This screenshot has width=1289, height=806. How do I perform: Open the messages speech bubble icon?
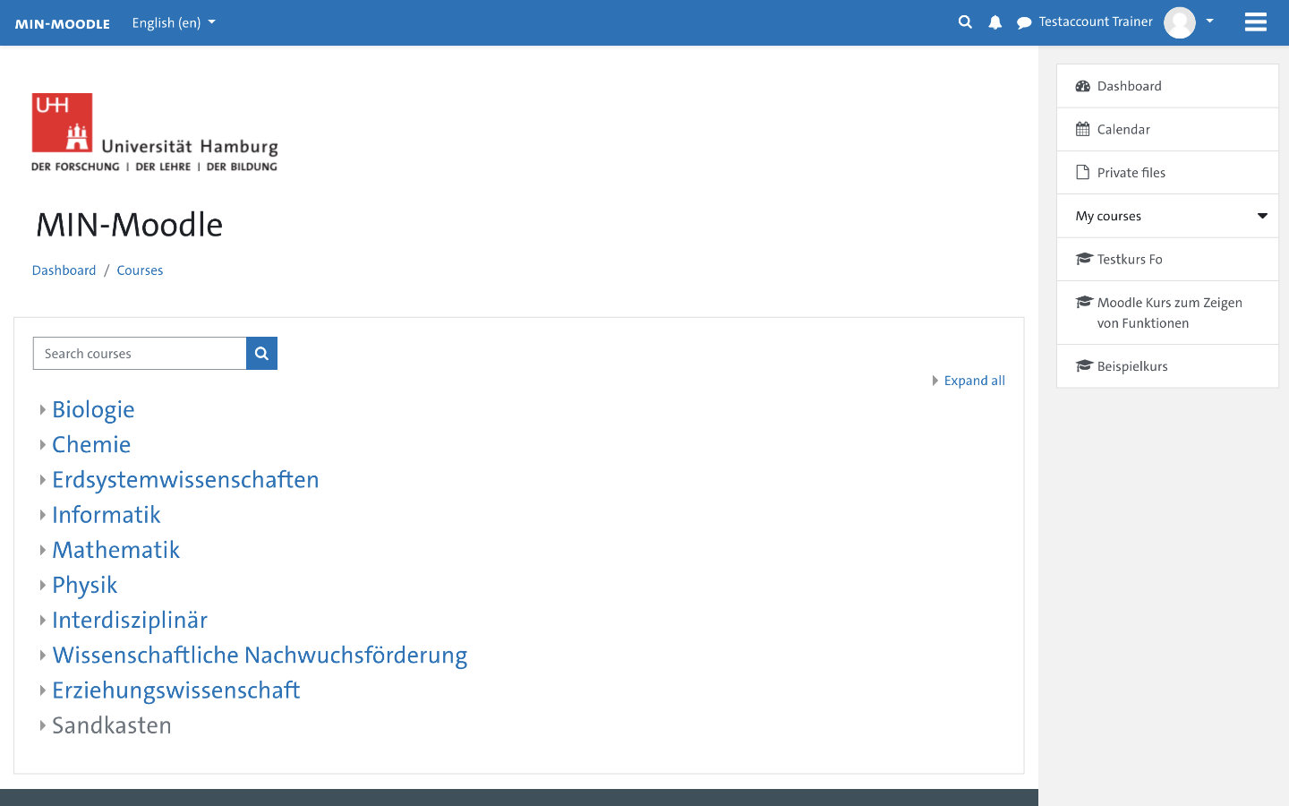[x=1024, y=22]
